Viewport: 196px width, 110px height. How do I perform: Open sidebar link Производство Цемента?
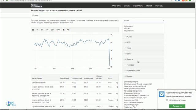133,91
